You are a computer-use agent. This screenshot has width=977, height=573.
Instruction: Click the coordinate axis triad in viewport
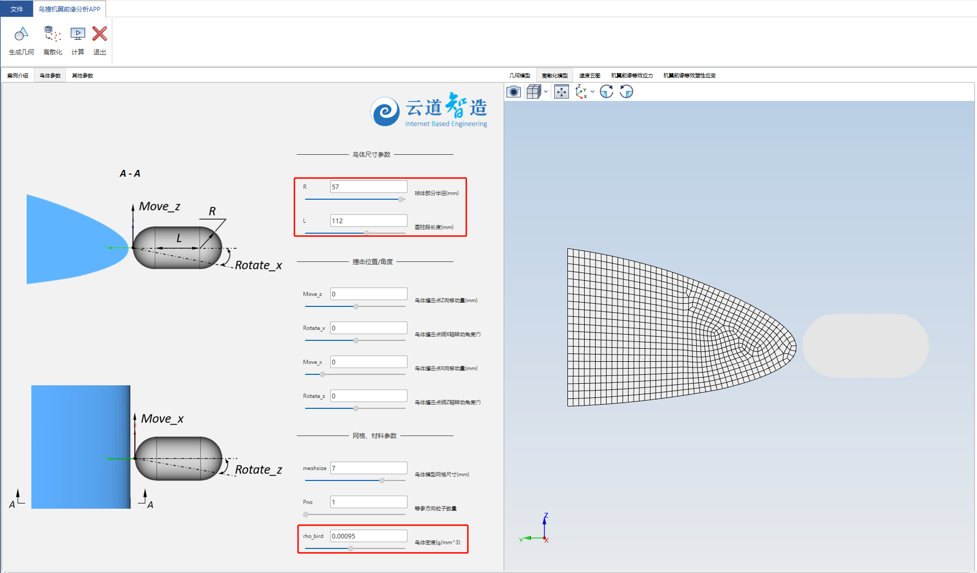coord(535,528)
